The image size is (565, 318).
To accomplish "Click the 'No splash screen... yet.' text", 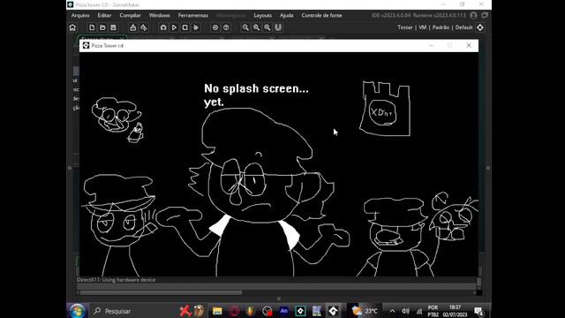I will pyautogui.click(x=256, y=95).
